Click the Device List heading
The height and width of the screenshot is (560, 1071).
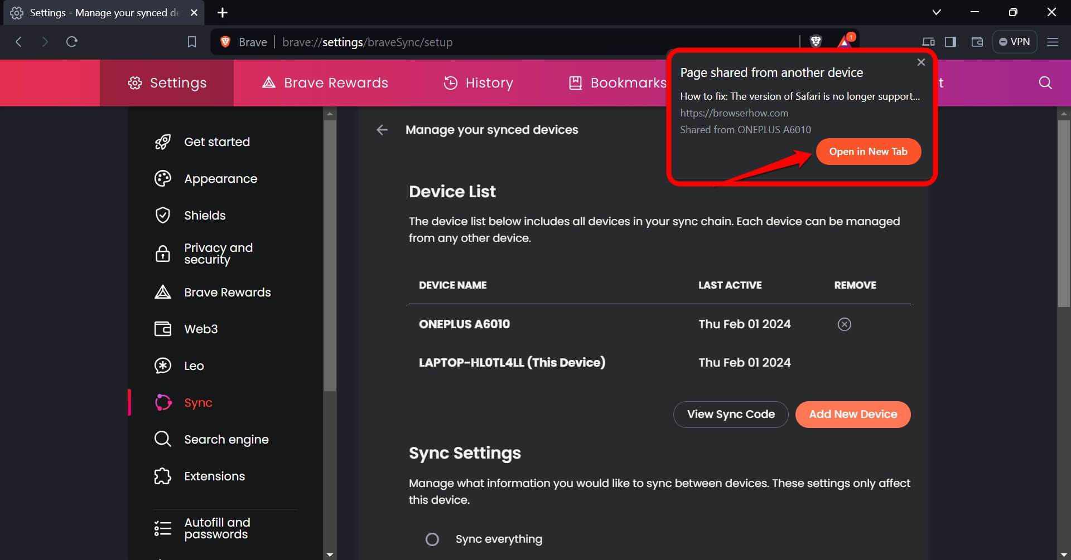click(452, 192)
